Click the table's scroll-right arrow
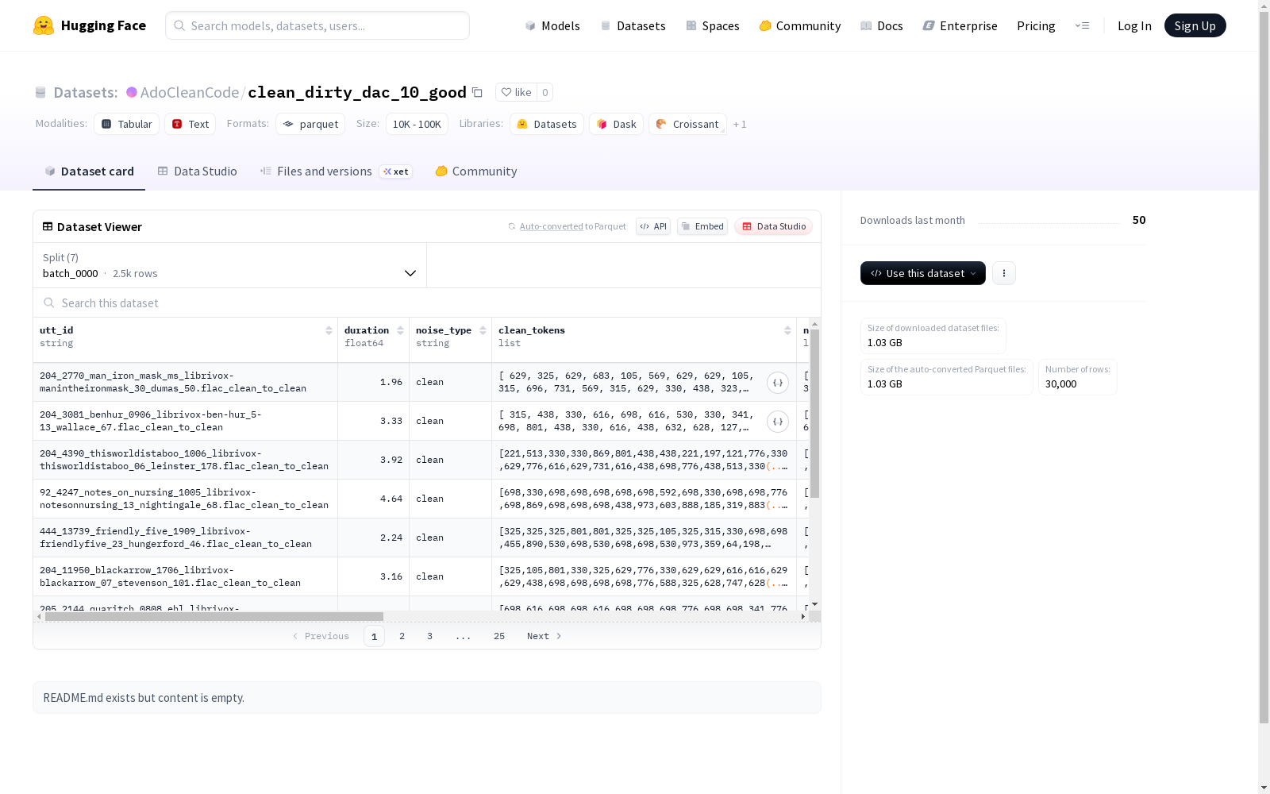 click(803, 616)
